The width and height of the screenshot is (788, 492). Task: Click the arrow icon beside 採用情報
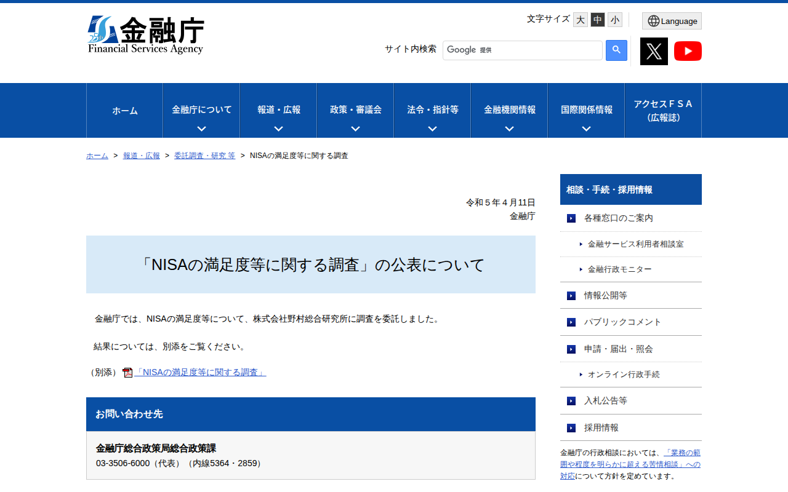(x=570, y=427)
